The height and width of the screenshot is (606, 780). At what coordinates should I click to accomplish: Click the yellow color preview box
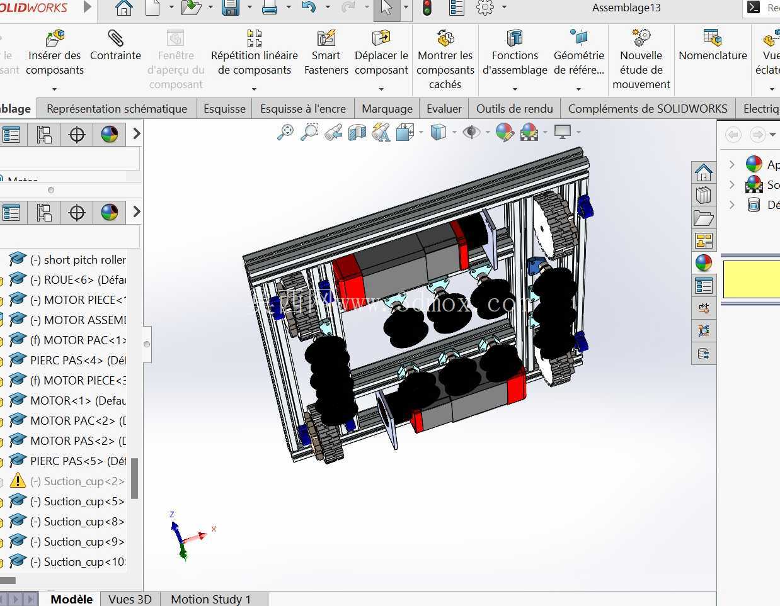tap(751, 279)
